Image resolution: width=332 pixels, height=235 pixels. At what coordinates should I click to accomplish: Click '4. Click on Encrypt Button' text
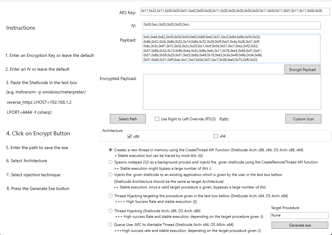pyautogui.click(x=38, y=133)
